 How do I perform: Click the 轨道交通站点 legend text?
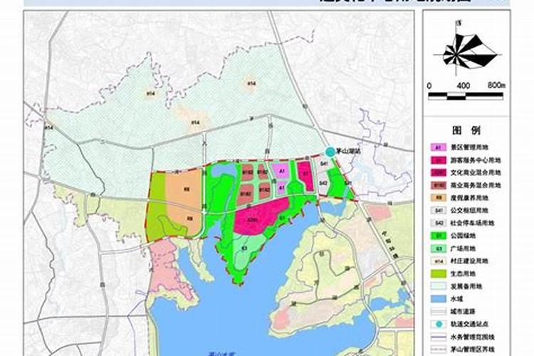click(469, 324)
